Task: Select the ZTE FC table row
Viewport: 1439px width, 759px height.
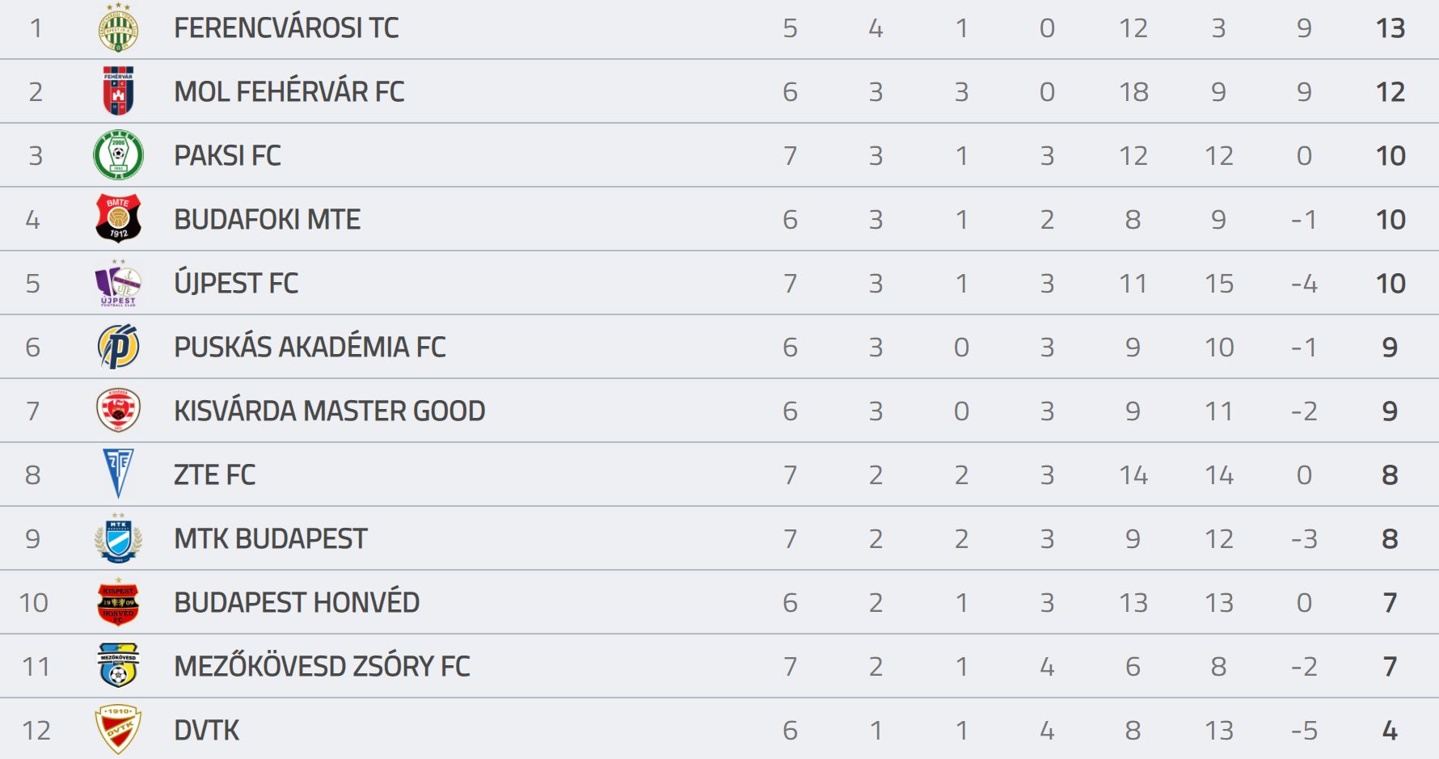Action: pos(719,474)
